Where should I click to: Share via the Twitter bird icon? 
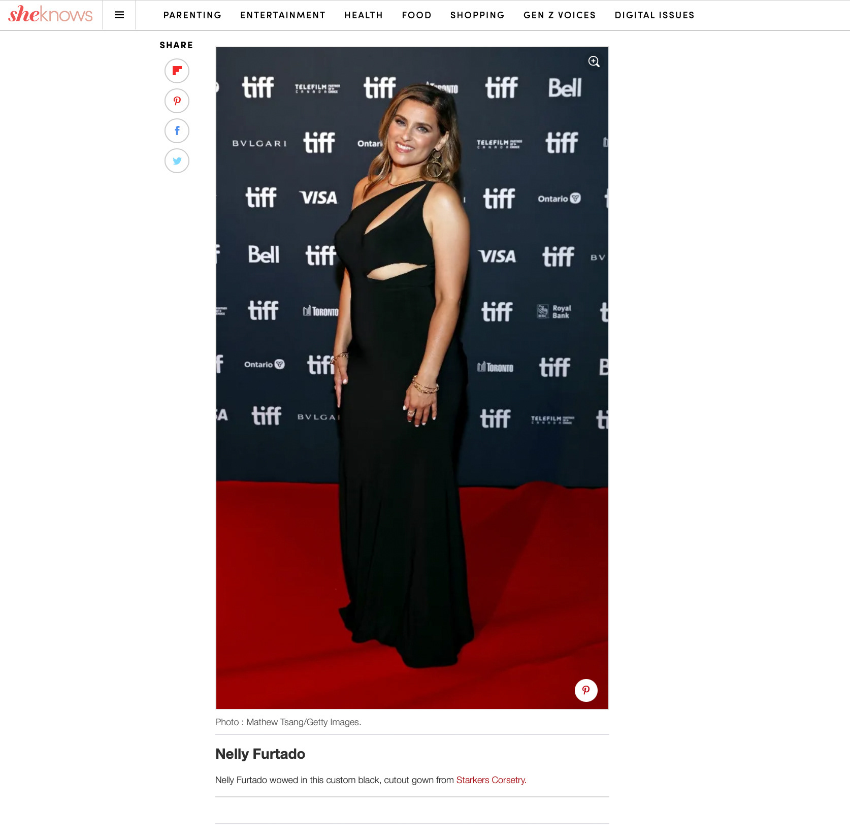click(x=177, y=160)
